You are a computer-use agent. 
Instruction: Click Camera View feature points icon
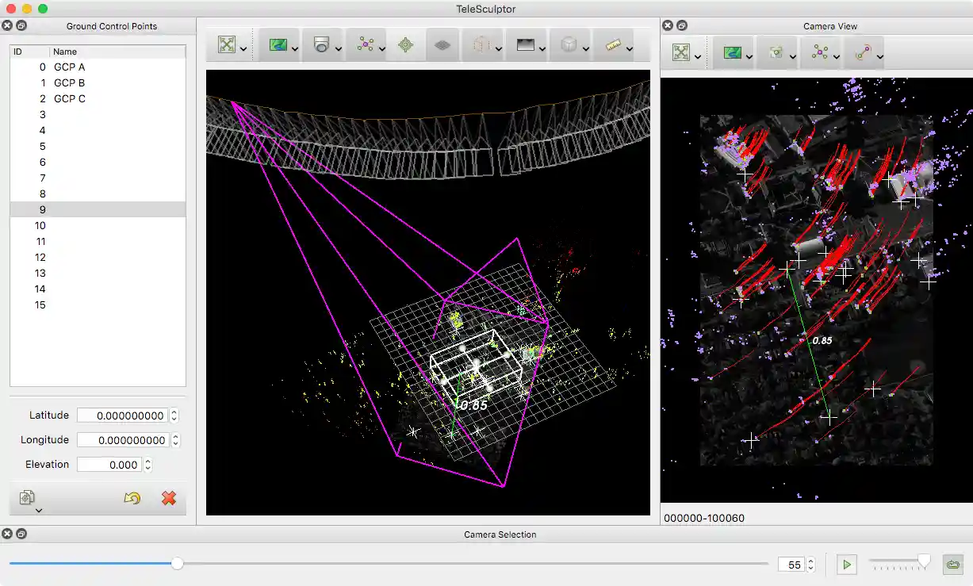pyautogui.click(x=776, y=53)
